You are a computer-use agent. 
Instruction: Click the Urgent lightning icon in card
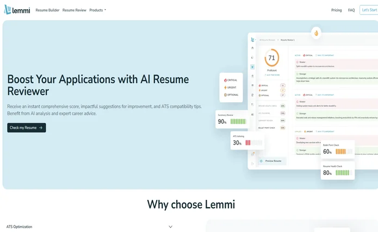(x=225, y=87)
